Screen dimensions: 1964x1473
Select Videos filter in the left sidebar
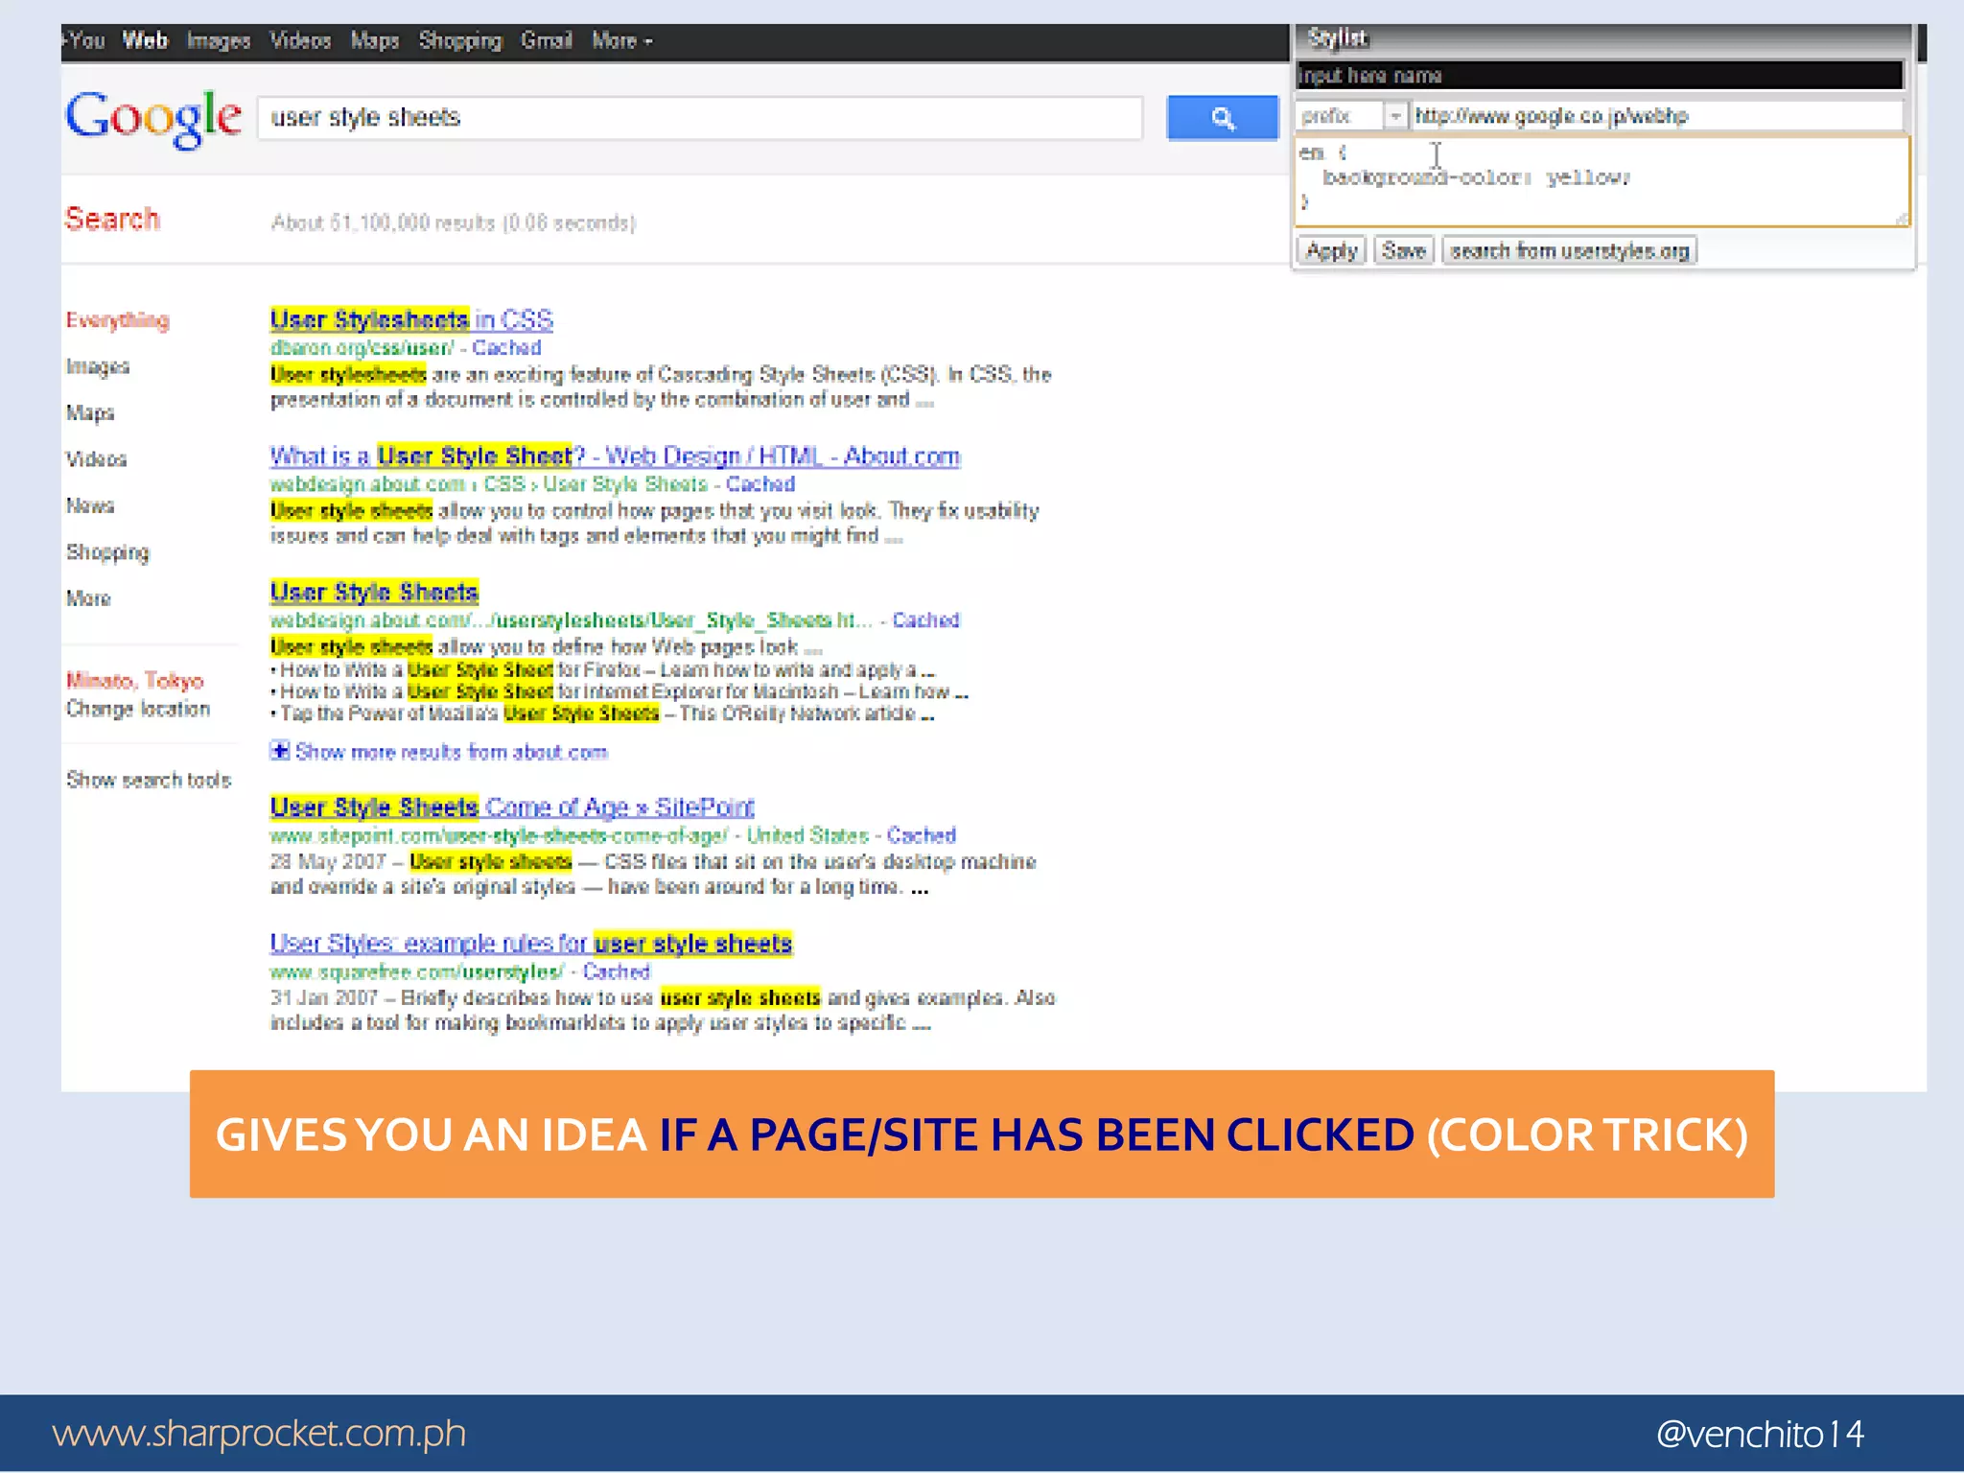[x=96, y=459]
